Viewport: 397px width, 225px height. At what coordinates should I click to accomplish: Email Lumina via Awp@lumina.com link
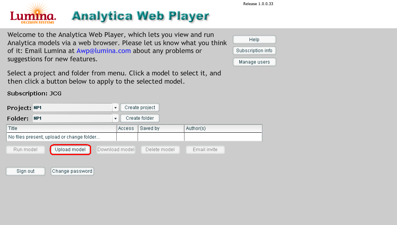pyautogui.click(x=104, y=51)
